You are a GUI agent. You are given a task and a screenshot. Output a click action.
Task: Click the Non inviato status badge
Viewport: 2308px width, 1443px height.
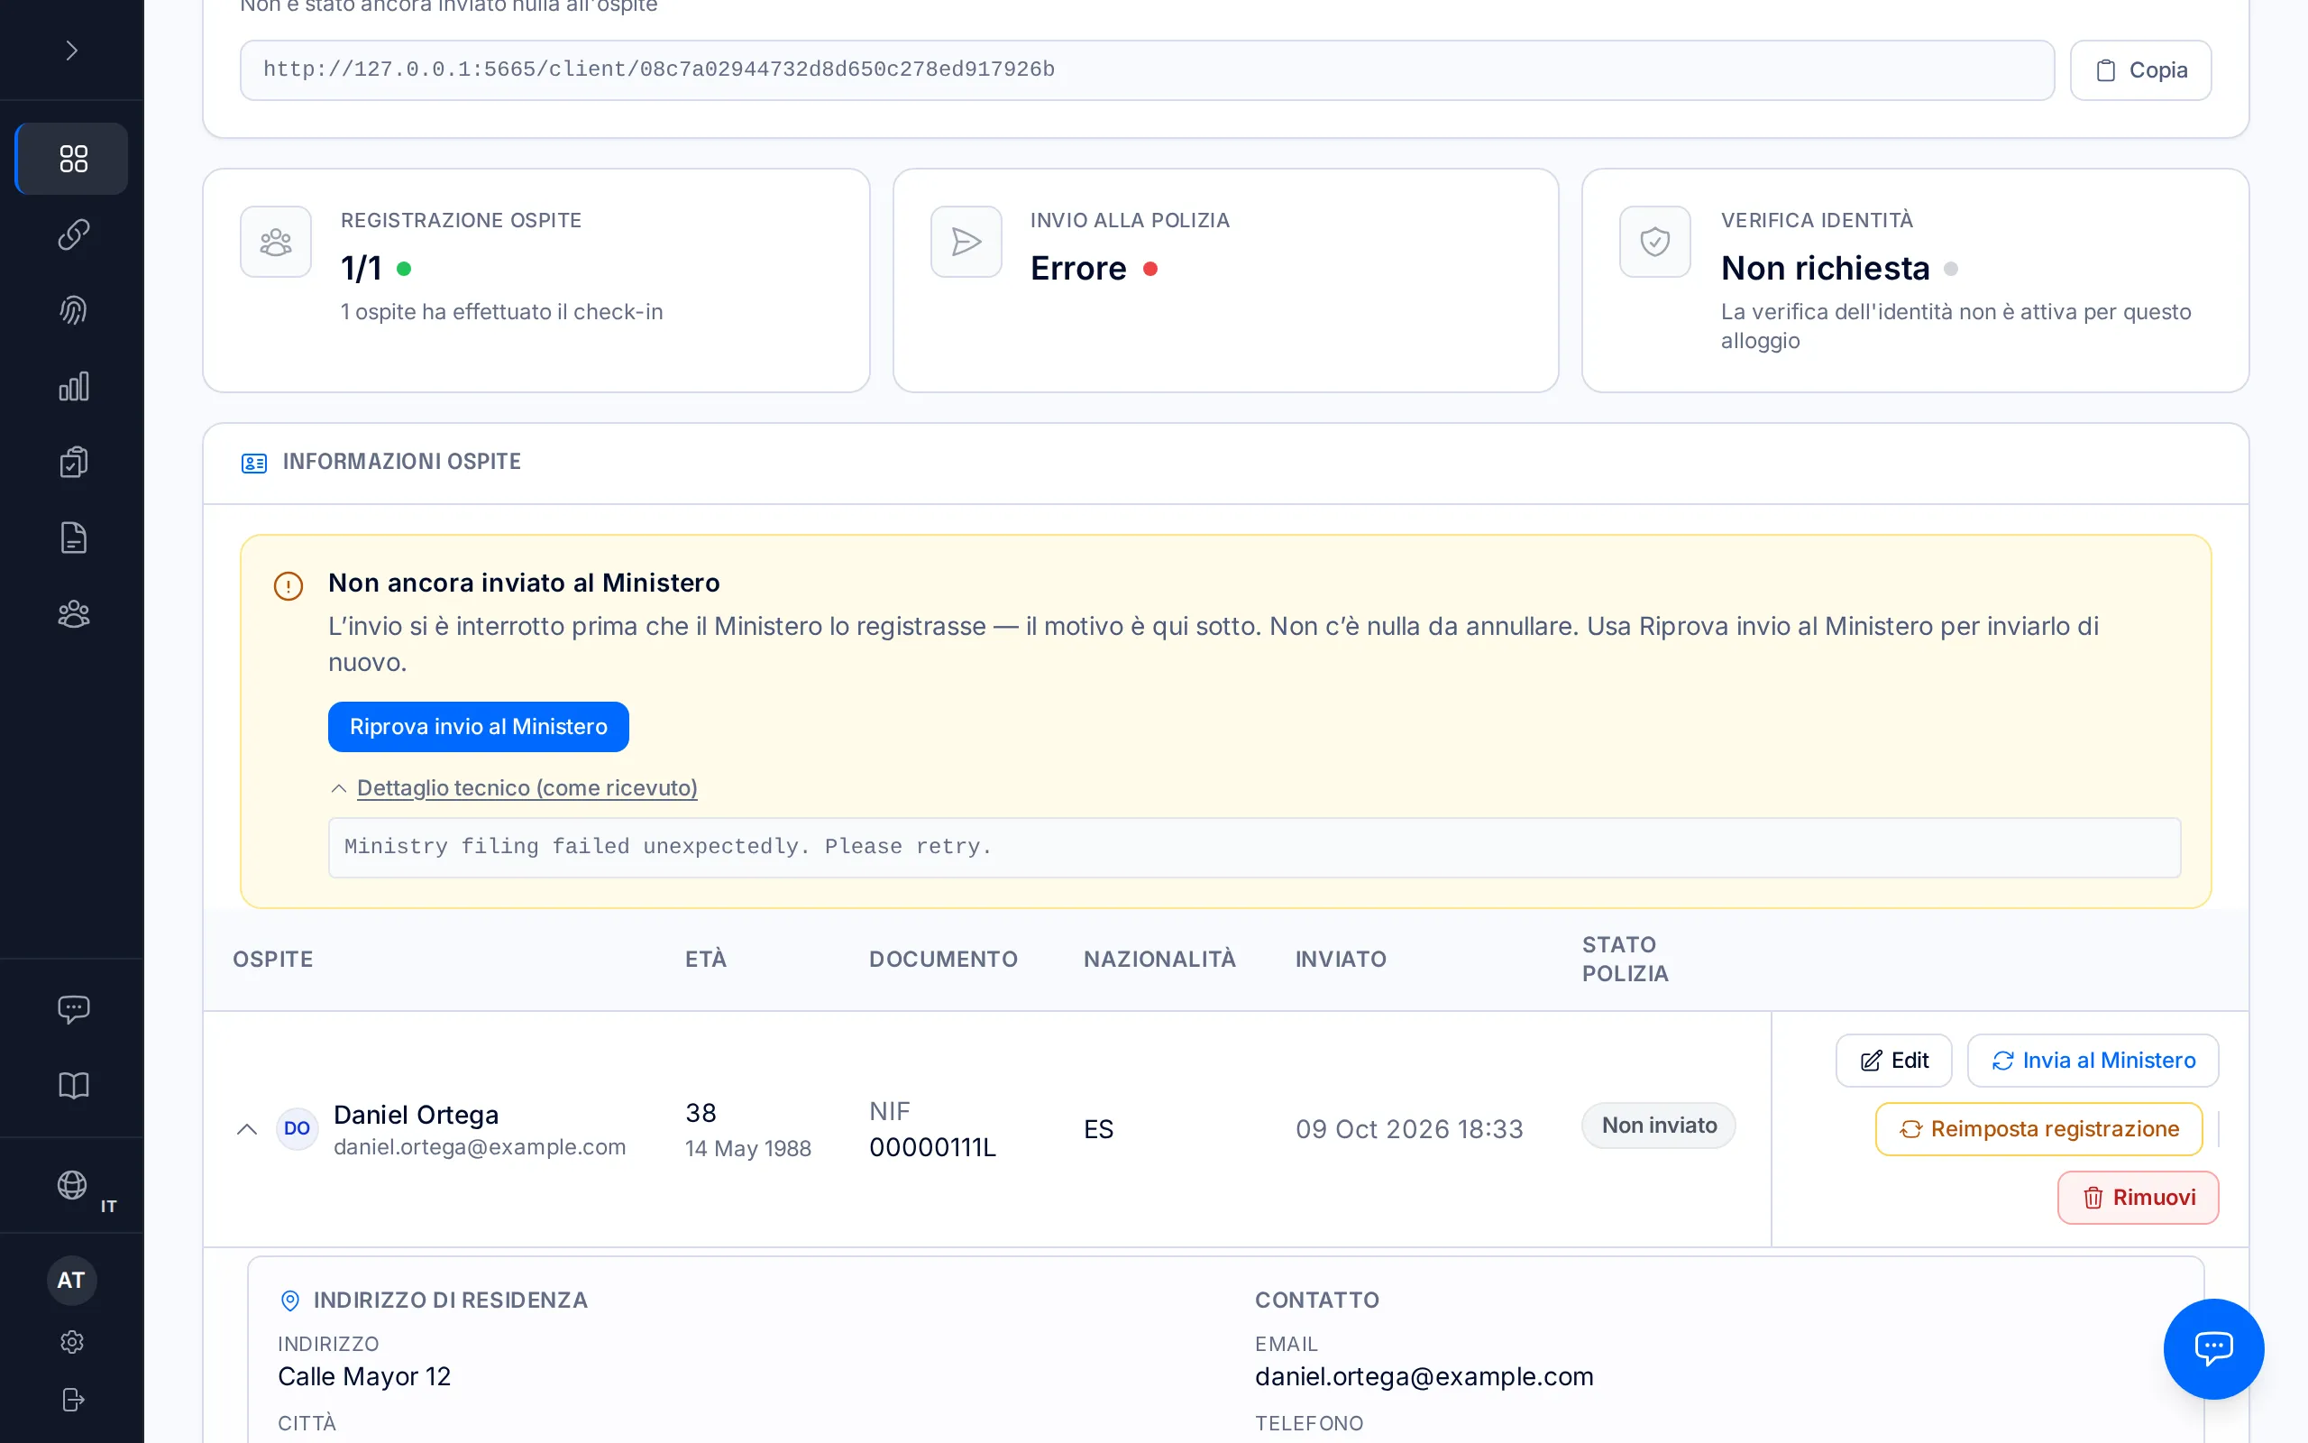pos(1659,1126)
